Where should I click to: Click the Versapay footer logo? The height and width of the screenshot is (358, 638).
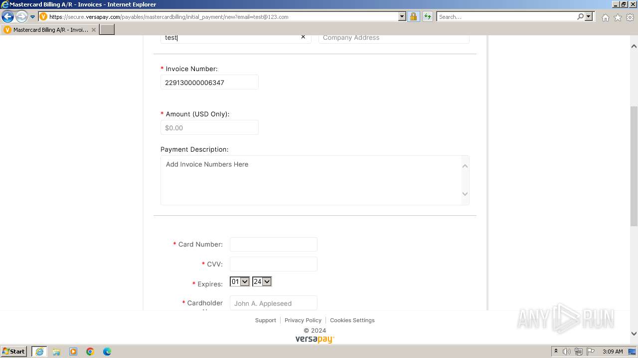(315, 339)
